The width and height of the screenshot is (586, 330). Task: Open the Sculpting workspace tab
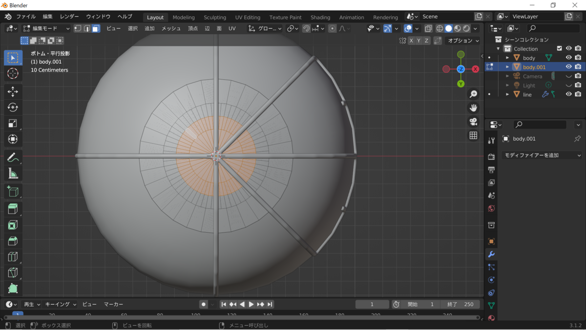pos(215,17)
